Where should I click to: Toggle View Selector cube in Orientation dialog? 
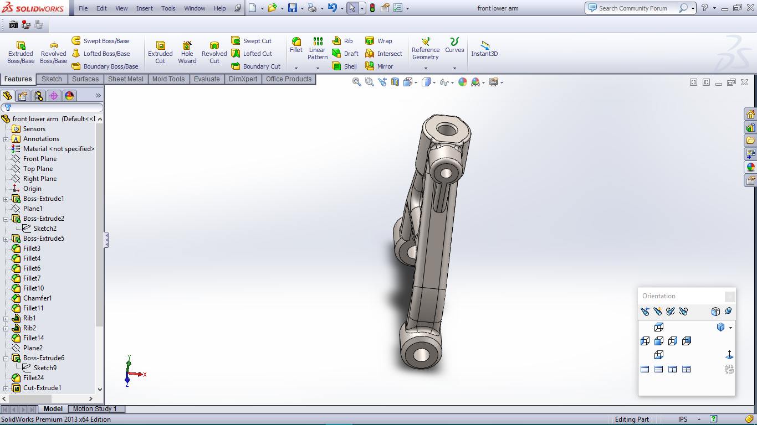pos(715,312)
